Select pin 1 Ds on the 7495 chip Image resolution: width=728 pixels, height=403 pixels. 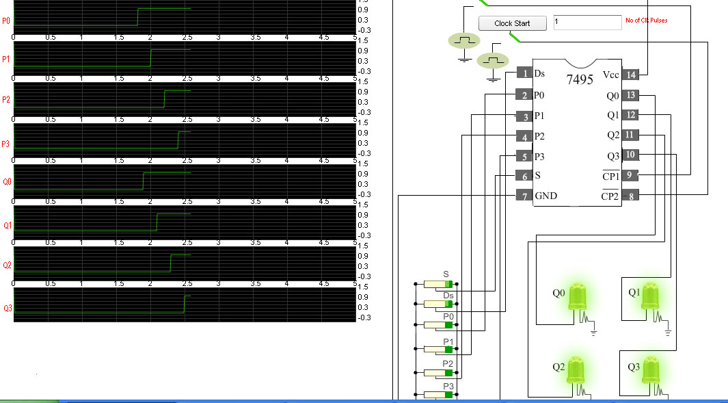point(524,74)
